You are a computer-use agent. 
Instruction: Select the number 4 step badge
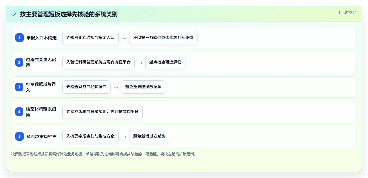[x=20, y=112]
